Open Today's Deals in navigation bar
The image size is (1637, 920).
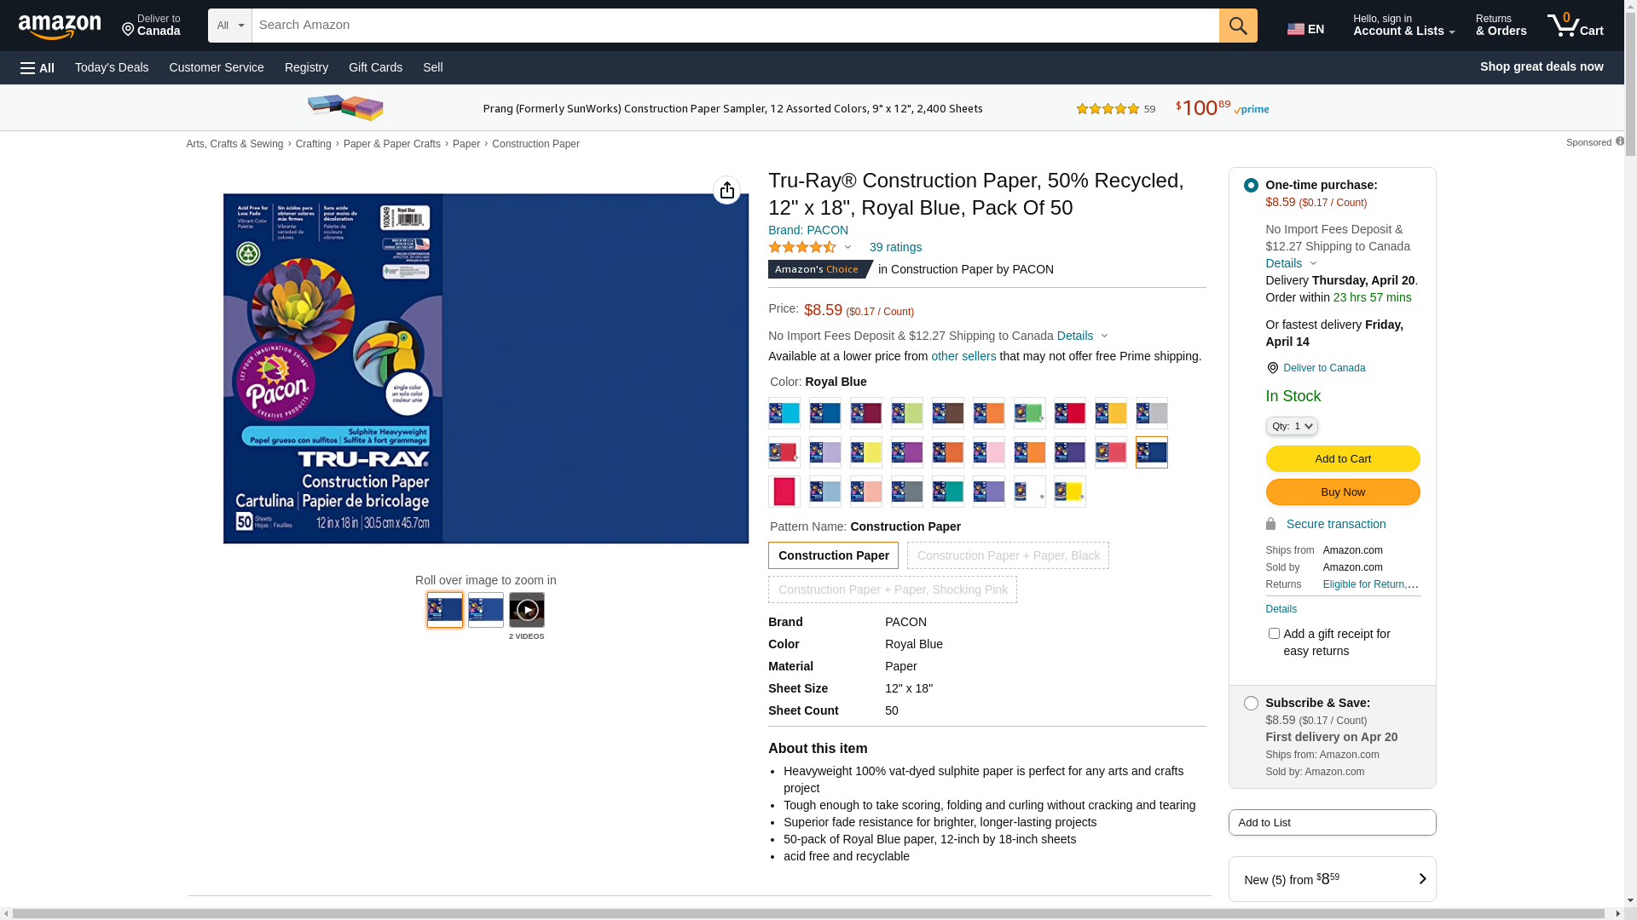click(x=112, y=67)
